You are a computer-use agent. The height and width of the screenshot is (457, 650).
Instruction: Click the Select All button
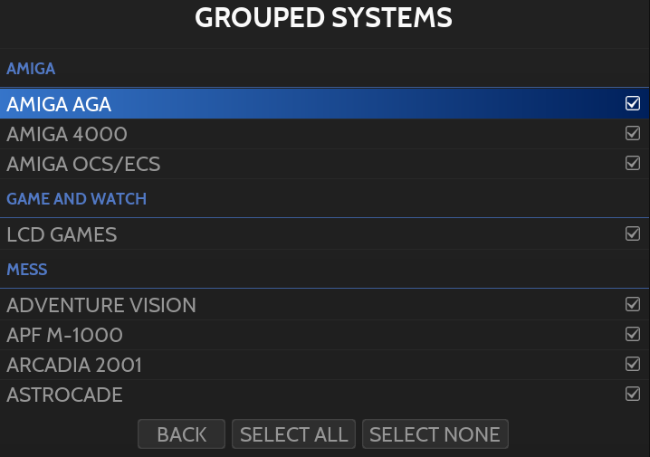294,434
